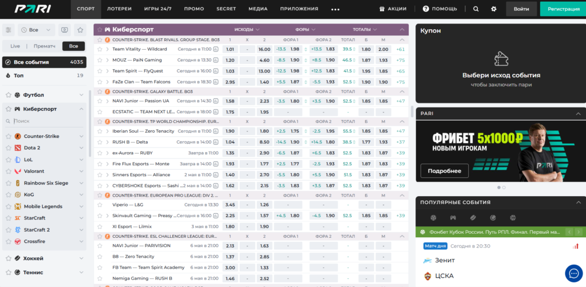Collapse the Киберспорт sidebar section
This screenshot has height=287, width=586.
81,109
